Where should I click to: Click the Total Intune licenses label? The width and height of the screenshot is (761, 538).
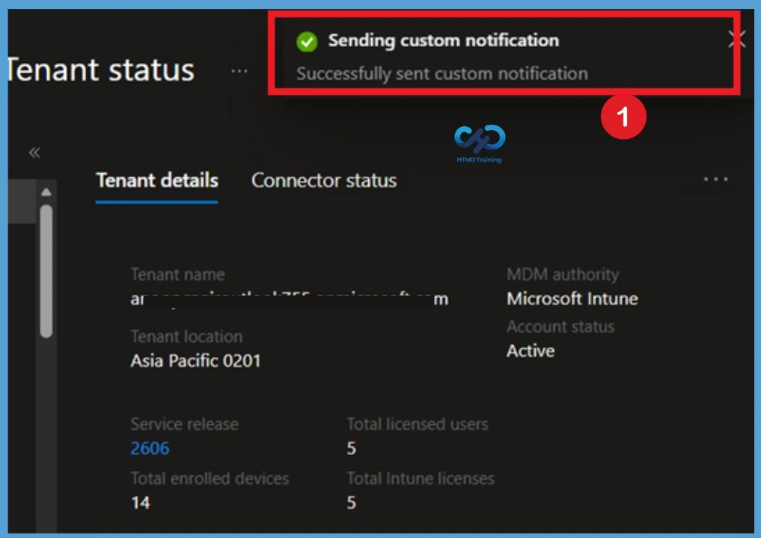(421, 478)
